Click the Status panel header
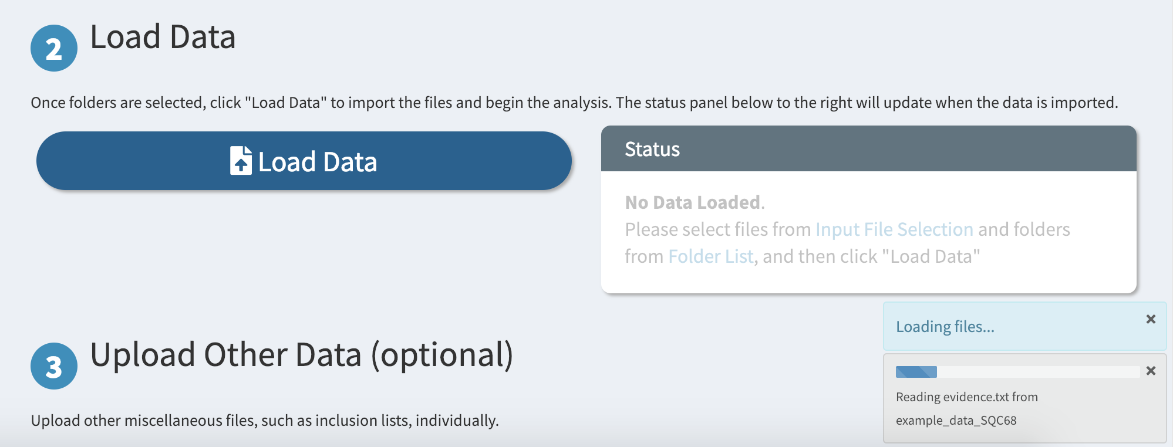1173x447 pixels. (869, 149)
